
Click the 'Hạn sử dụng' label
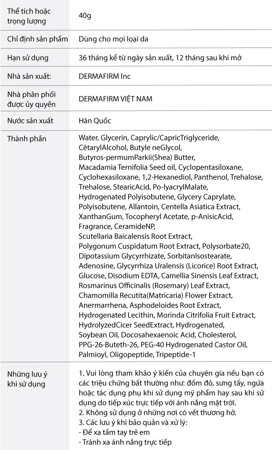click(x=28, y=58)
